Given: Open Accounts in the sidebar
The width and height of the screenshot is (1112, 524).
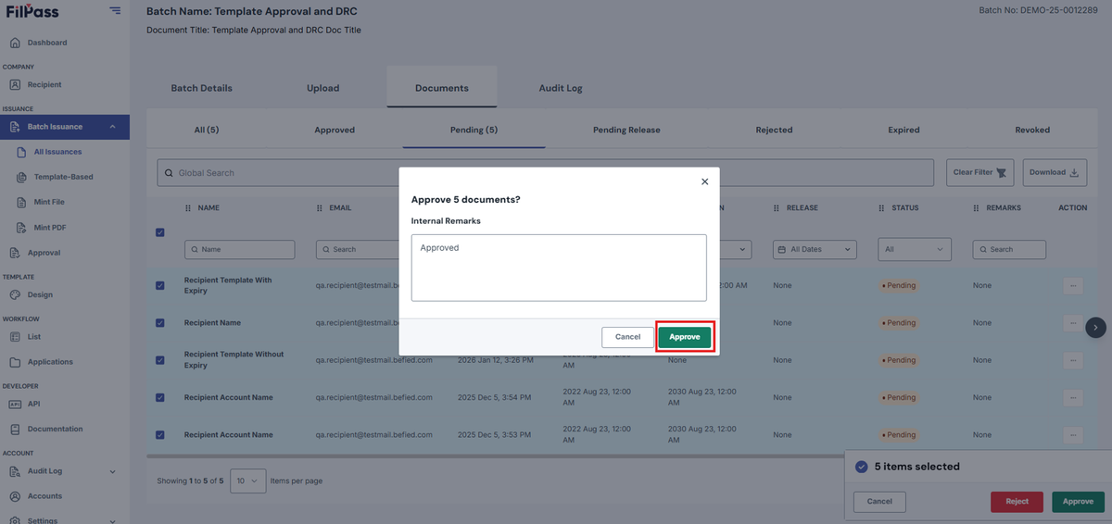Looking at the screenshot, I should coord(44,496).
